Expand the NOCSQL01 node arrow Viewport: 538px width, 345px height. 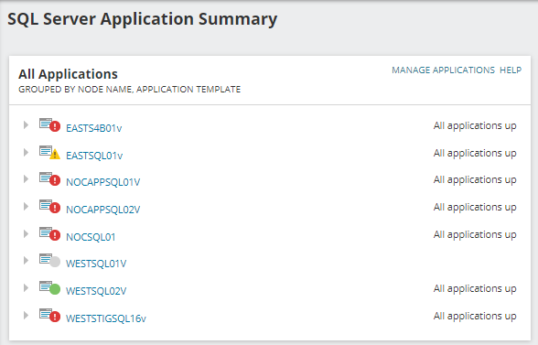[26, 234]
